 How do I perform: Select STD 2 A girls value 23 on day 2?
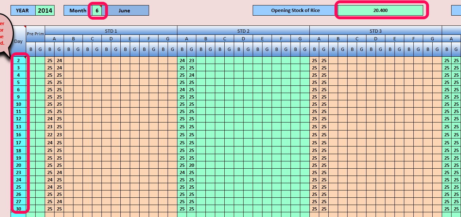(x=192, y=60)
